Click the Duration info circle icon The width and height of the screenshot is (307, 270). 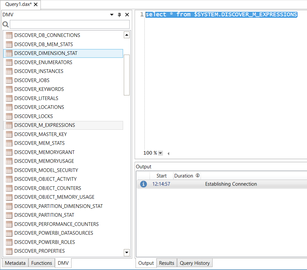(198, 175)
